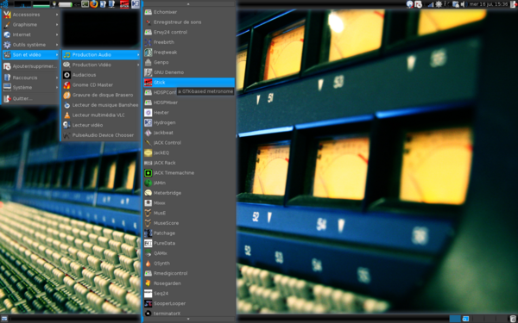Launch MusE sequencer
This screenshot has width=518, height=323.
pyautogui.click(x=189, y=213)
